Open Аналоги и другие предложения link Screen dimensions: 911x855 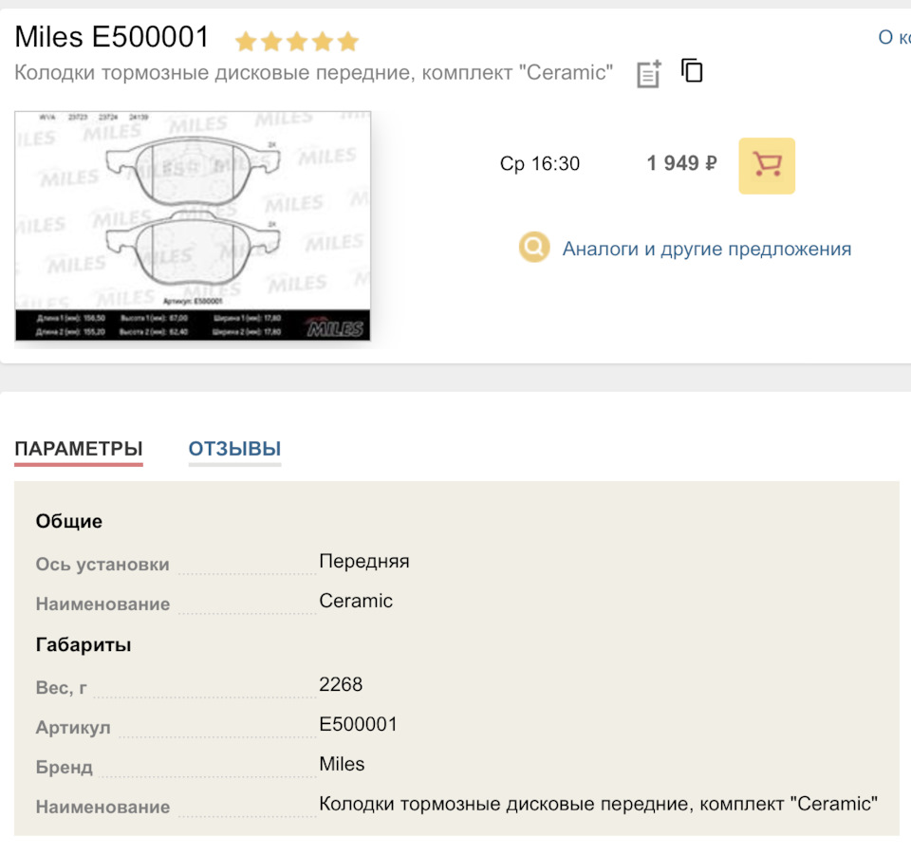tap(708, 248)
